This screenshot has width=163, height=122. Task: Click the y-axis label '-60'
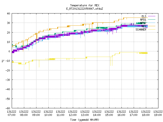[8, 108]
